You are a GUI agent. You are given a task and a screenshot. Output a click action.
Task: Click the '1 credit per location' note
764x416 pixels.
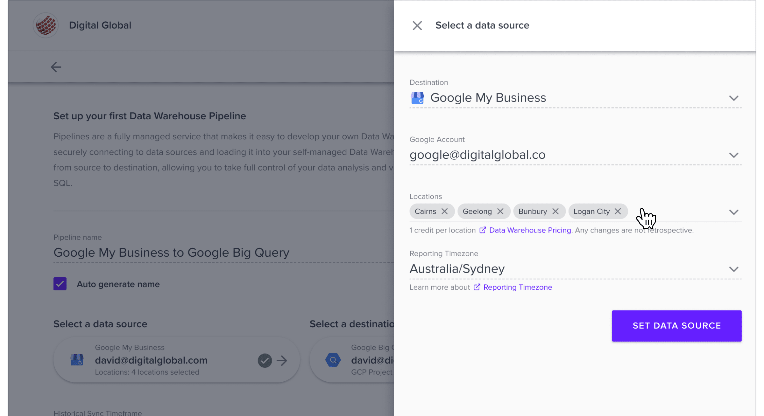(442, 230)
